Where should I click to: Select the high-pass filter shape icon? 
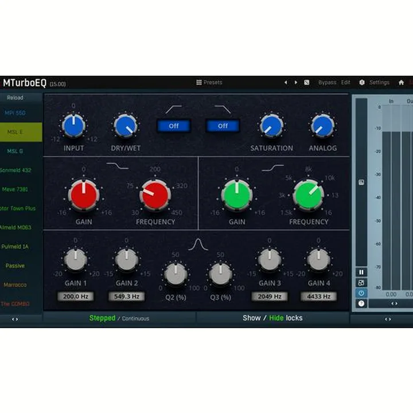click(x=174, y=110)
